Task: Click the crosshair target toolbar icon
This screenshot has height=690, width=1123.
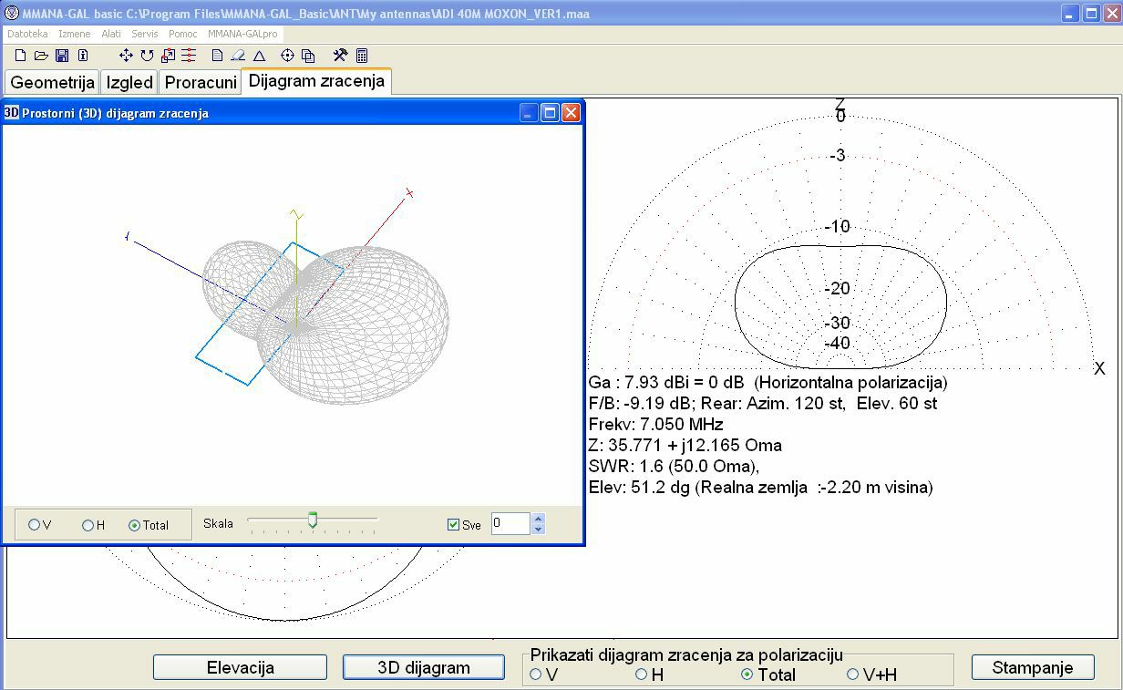Action: (287, 56)
